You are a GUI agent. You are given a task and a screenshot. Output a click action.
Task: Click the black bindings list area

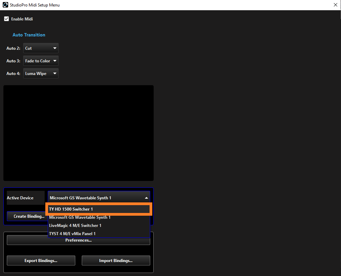point(78,133)
